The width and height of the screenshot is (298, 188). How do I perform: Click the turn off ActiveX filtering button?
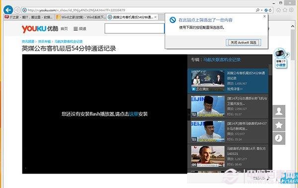tap(243, 43)
